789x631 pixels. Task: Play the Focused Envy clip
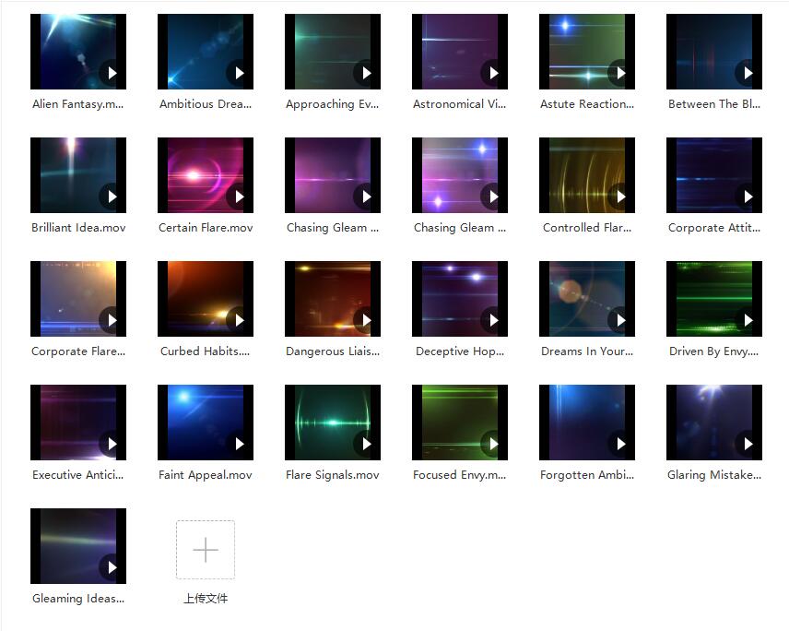tap(493, 444)
